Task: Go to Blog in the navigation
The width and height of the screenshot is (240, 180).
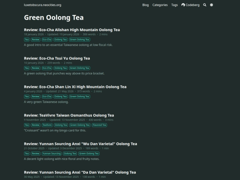Action: (x=145, y=5)
